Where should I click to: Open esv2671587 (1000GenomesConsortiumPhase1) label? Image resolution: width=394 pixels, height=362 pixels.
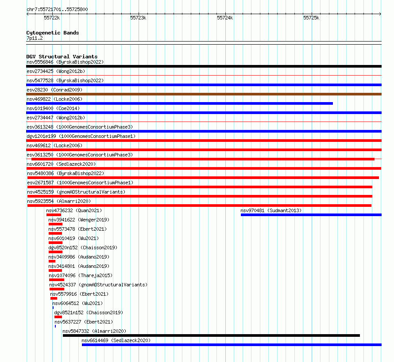80,183
